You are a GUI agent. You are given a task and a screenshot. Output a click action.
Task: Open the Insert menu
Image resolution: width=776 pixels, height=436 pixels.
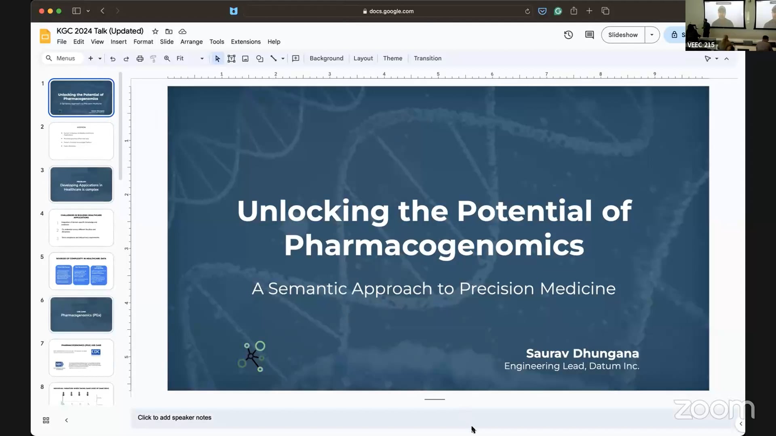point(118,42)
